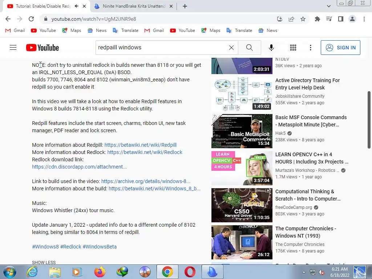The height and width of the screenshot is (279, 372).
Task: Go back to the previous page
Action: click(x=8, y=19)
